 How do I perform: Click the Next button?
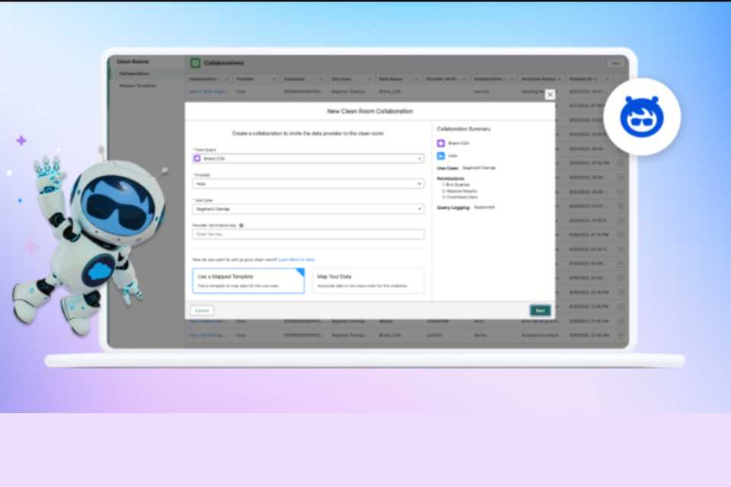coord(539,310)
